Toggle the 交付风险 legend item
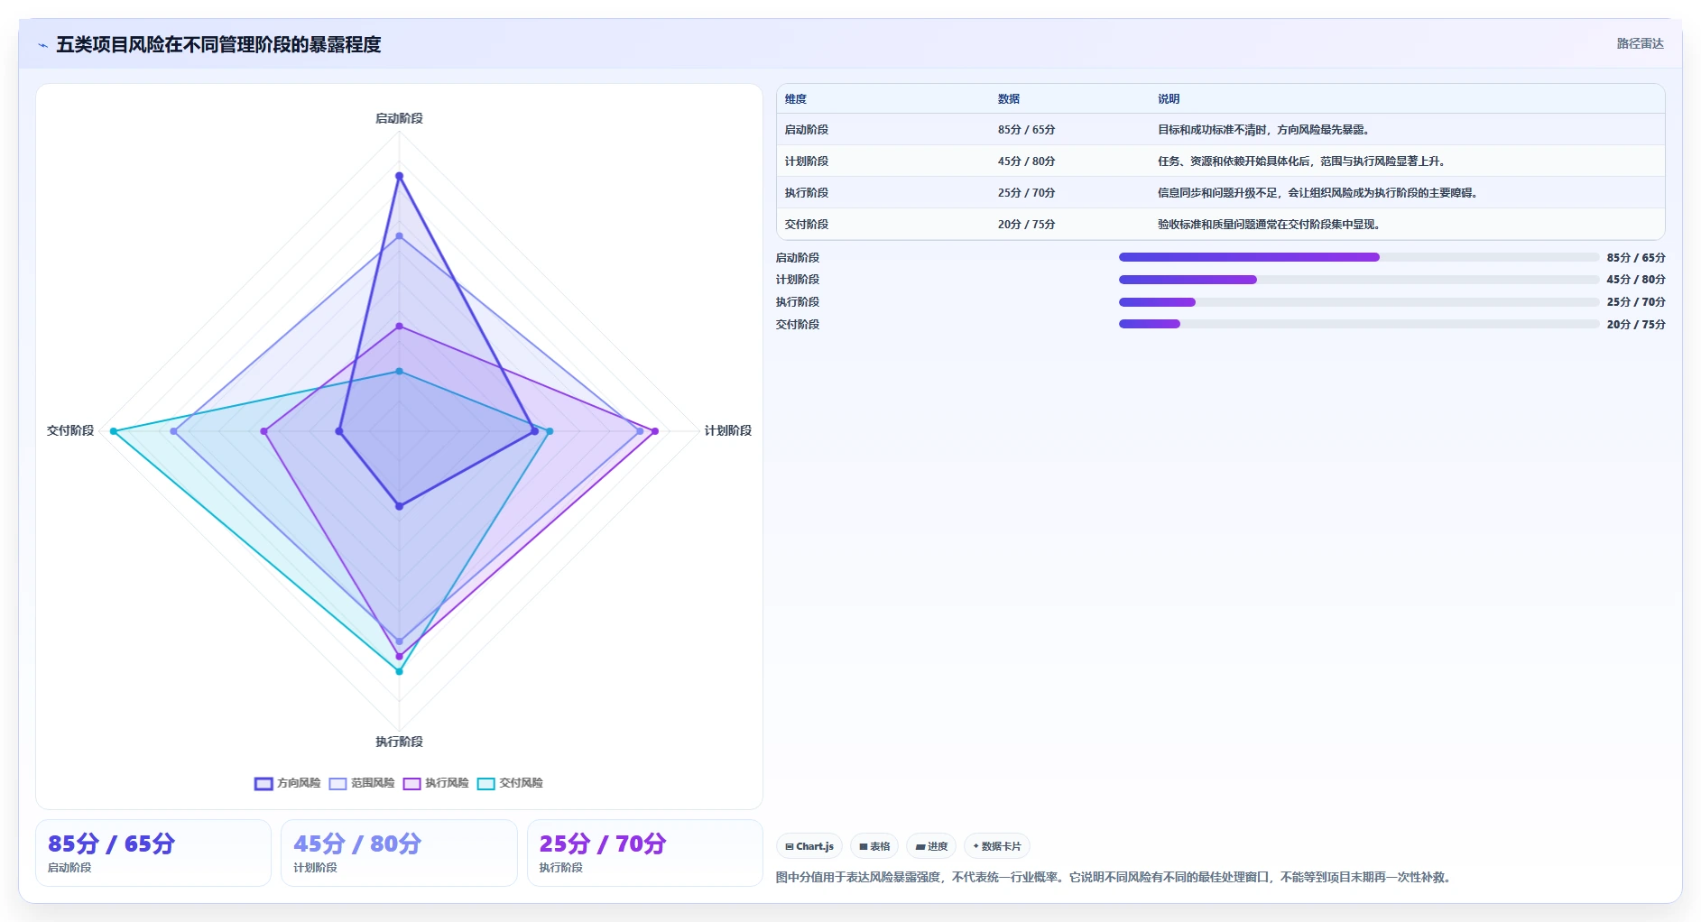The image size is (1701, 922). [x=510, y=783]
